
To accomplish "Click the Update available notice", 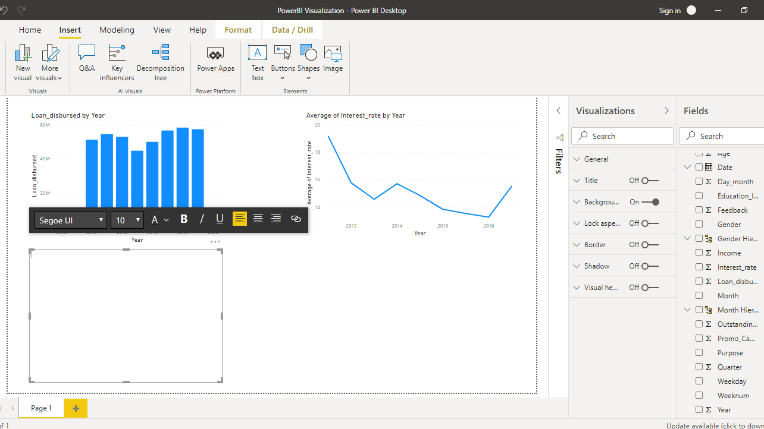I will [715, 425].
